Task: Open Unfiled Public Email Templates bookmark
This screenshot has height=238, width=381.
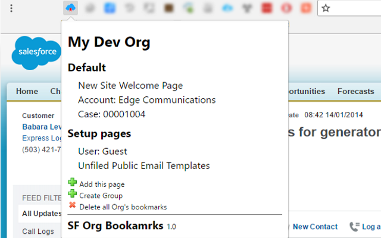Action: (x=144, y=165)
